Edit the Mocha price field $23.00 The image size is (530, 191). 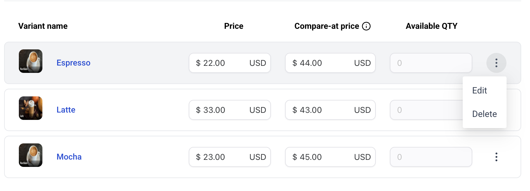tap(221, 157)
